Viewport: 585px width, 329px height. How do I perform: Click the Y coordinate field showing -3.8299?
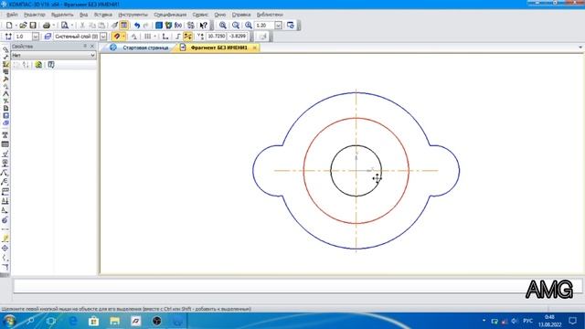point(238,37)
